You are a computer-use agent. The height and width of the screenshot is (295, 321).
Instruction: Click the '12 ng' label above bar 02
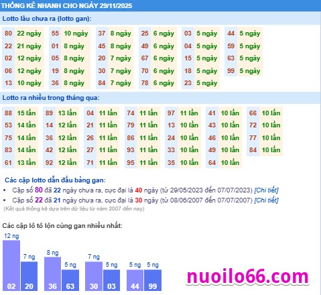(x=11, y=236)
